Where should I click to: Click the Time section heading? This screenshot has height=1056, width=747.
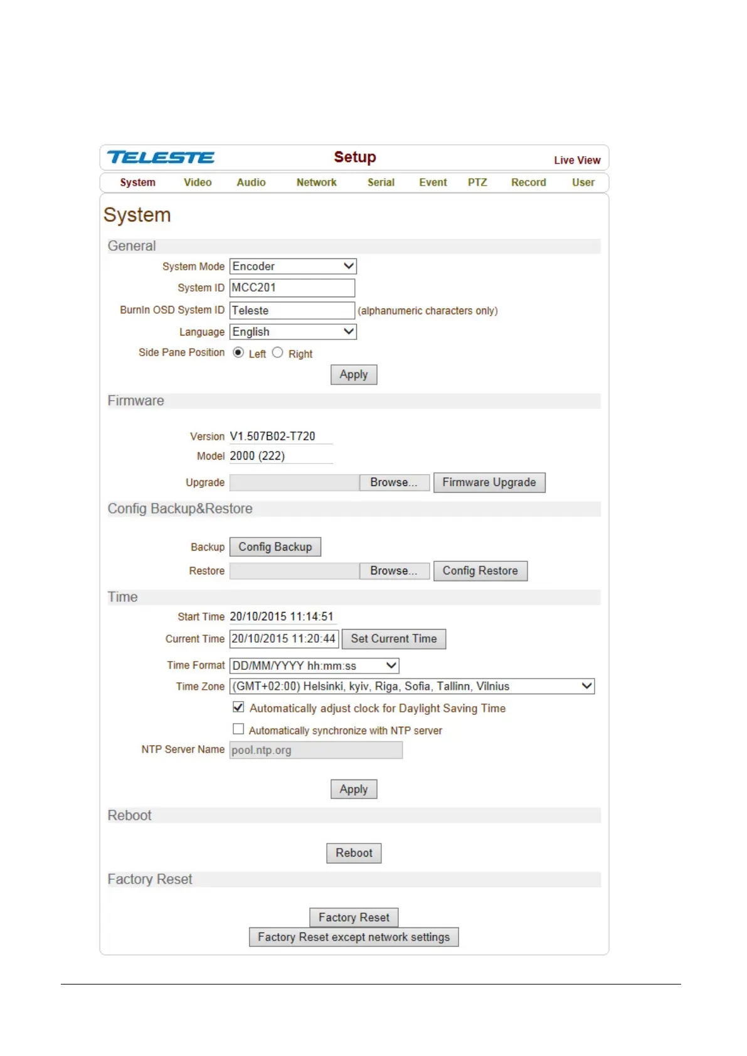(123, 598)
